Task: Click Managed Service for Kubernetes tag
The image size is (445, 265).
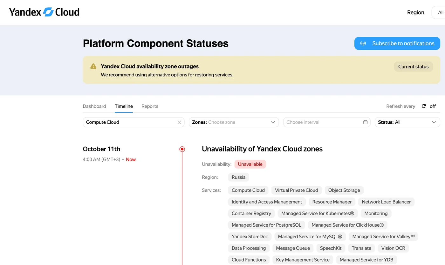Action: tap(318, 213)
